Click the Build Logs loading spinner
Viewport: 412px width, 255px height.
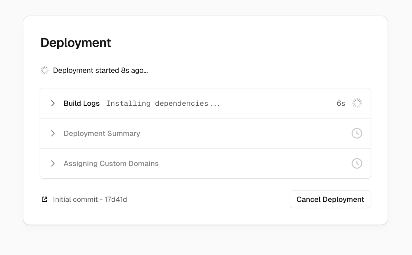pyautogui.click(x=357, y=103)
